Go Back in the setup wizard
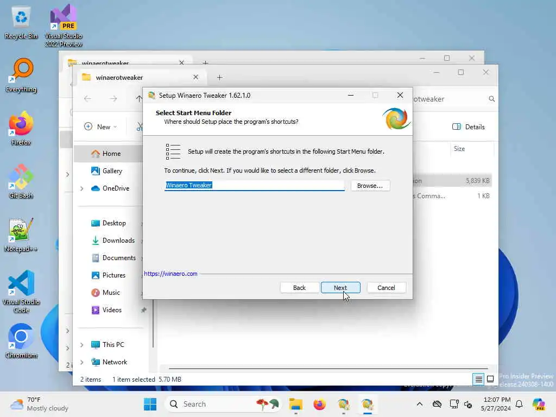 tap(299, 288)
